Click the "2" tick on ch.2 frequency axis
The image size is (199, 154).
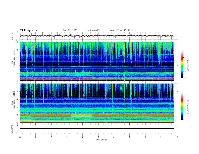tap(17, 115)
